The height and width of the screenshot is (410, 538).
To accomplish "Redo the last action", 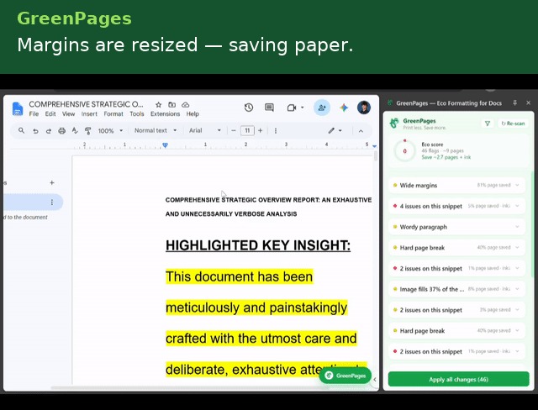I will pyautogui.click(x=49, y=131).
